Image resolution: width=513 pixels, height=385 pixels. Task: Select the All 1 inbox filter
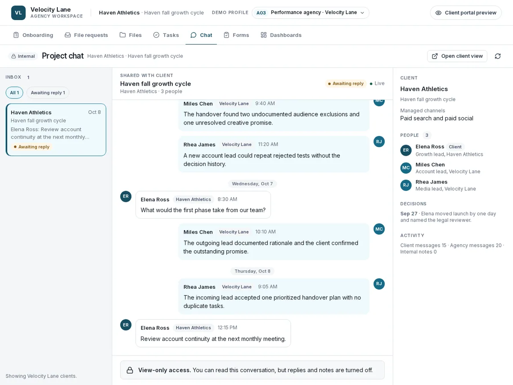point(15,93)
